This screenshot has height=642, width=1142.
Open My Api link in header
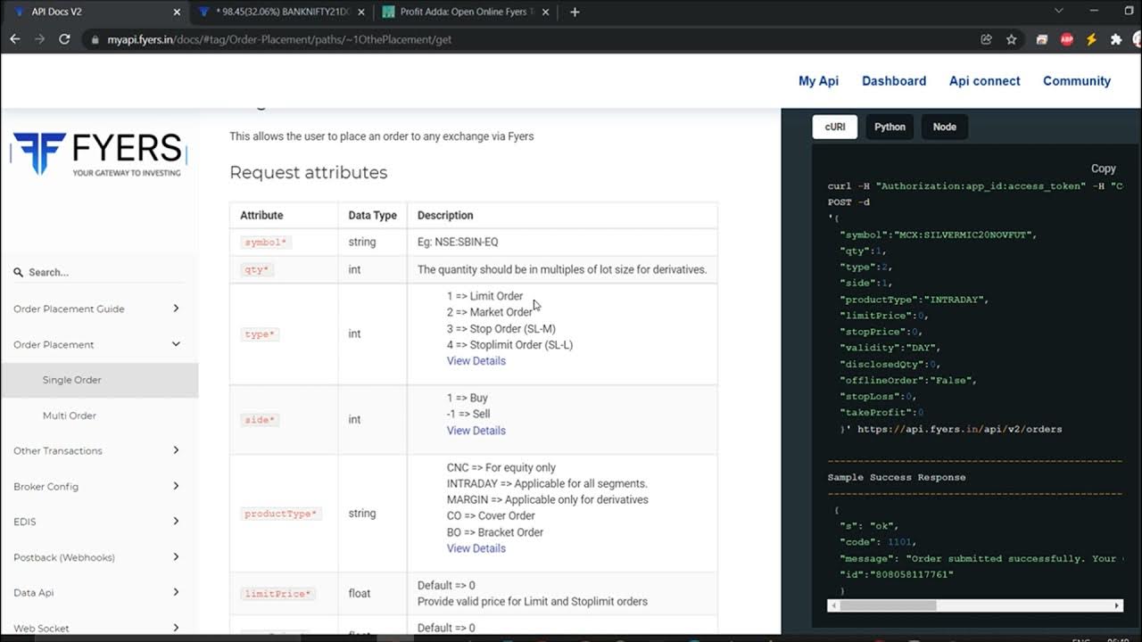(818, 80)
